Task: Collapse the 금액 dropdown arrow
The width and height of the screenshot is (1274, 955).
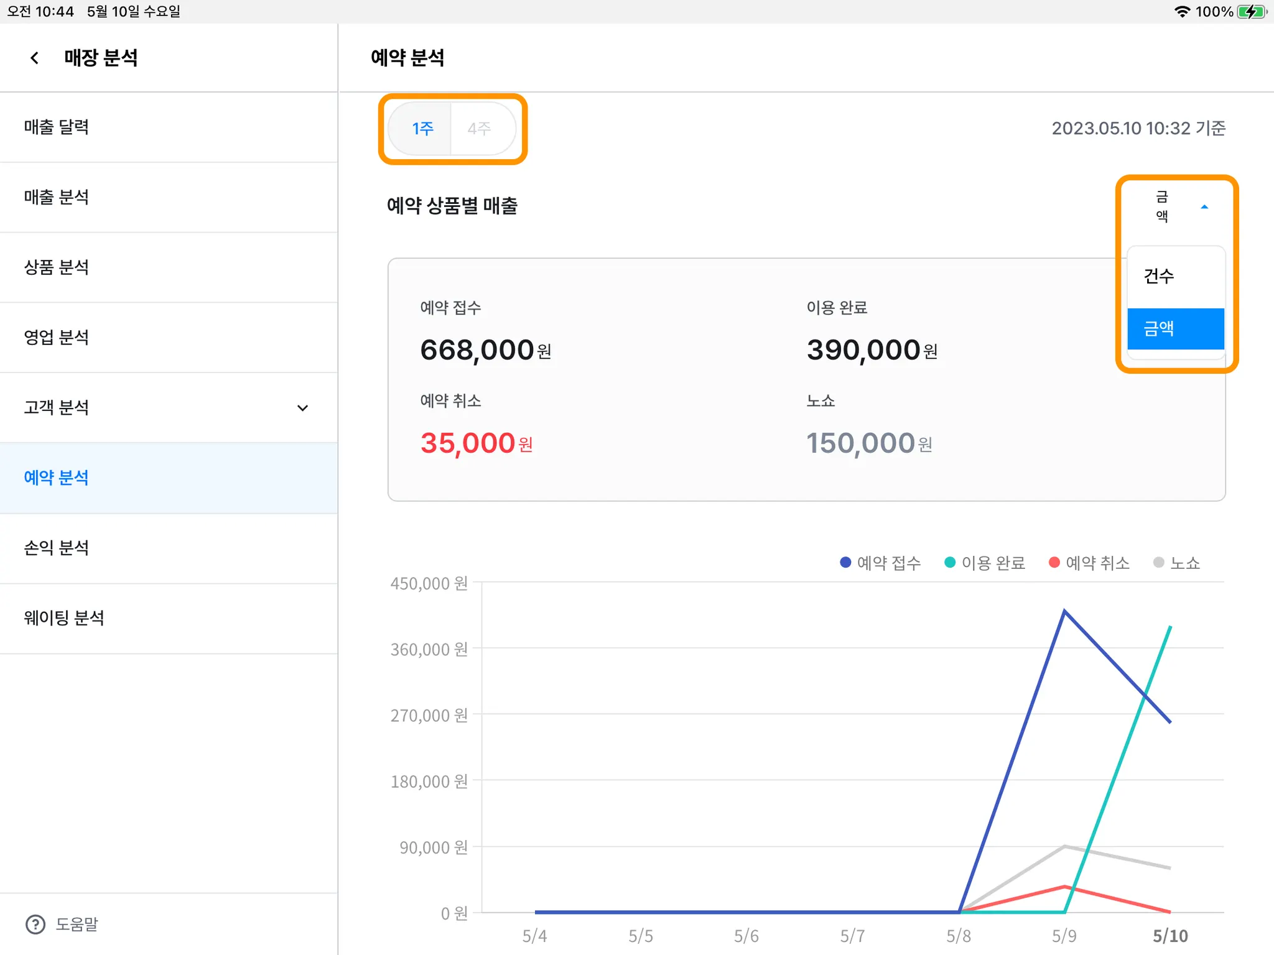Action: [x=1204, y=206]
